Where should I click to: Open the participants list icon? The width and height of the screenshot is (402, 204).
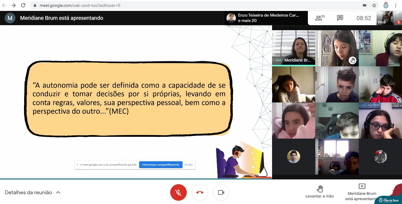coord(319,18)
